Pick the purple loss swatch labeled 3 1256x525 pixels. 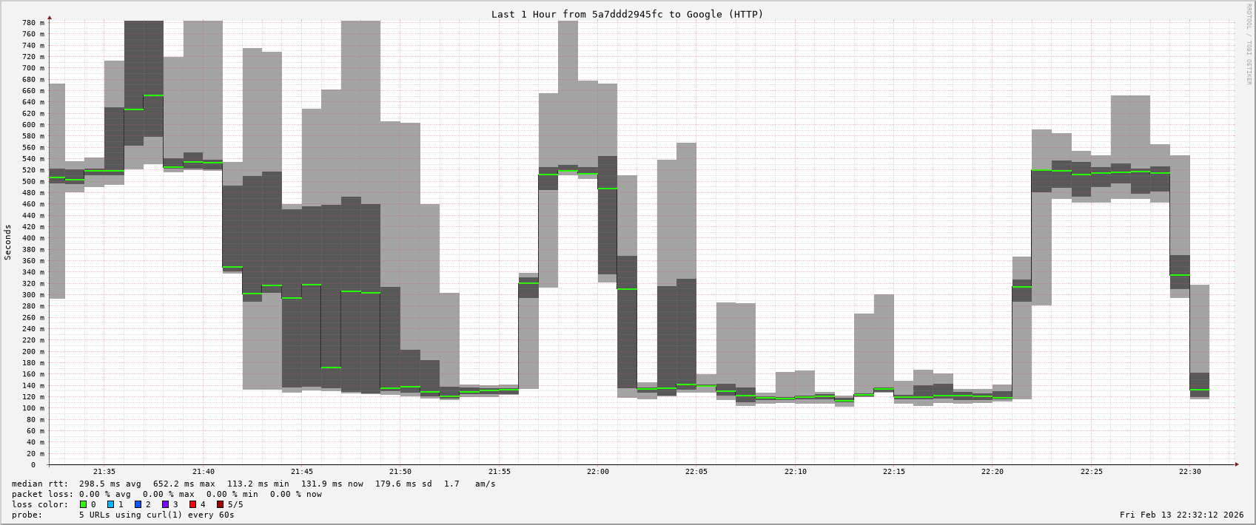[165, 504]
